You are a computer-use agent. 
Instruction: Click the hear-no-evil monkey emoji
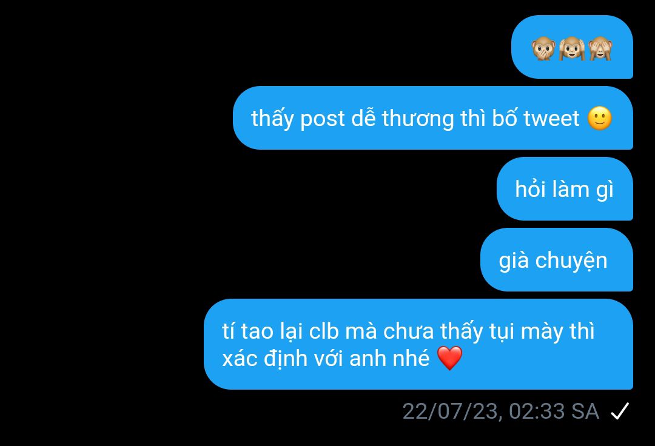[571, 48]
